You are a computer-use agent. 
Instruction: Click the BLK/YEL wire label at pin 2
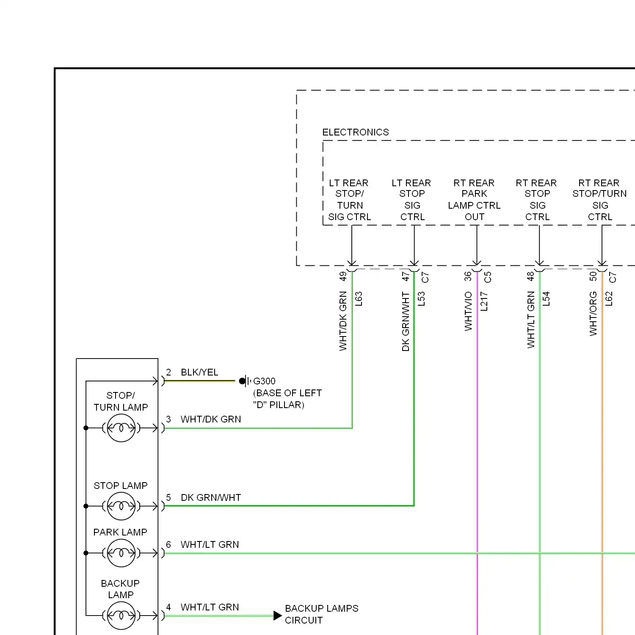click(199, 372)
